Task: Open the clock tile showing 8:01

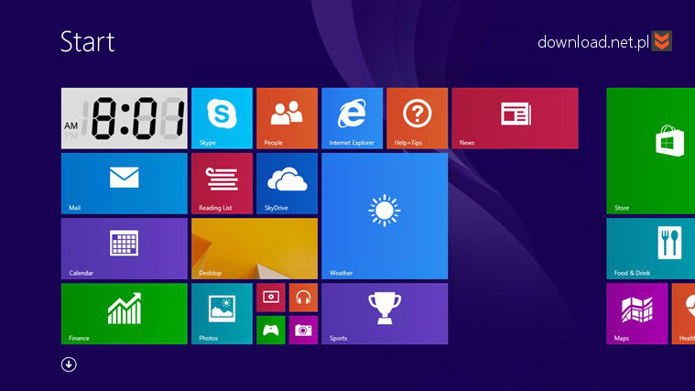Action: coord(125,118)
